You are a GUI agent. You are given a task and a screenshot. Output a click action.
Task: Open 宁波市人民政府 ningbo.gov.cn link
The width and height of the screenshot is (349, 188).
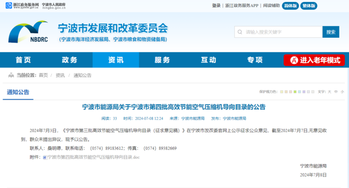(x=54, y=6)
